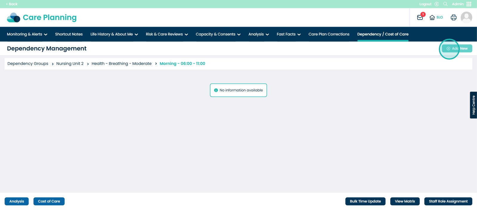Click the search magnifier icon

(445, 4)
